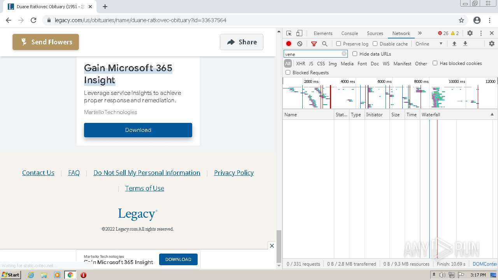The width and height of the screenshot is (498, 280).
Task: Filter requests by Img
Action: [333, 63]
